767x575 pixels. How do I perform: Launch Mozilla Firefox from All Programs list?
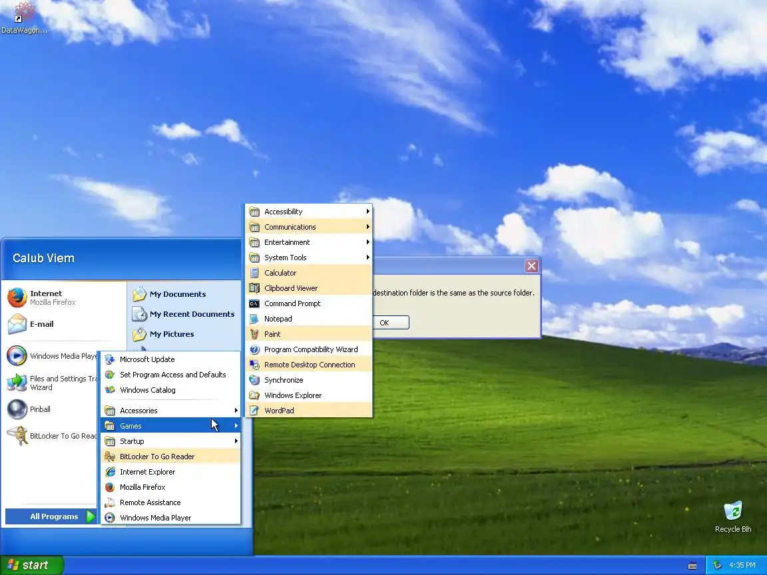(x=170, y=487)
